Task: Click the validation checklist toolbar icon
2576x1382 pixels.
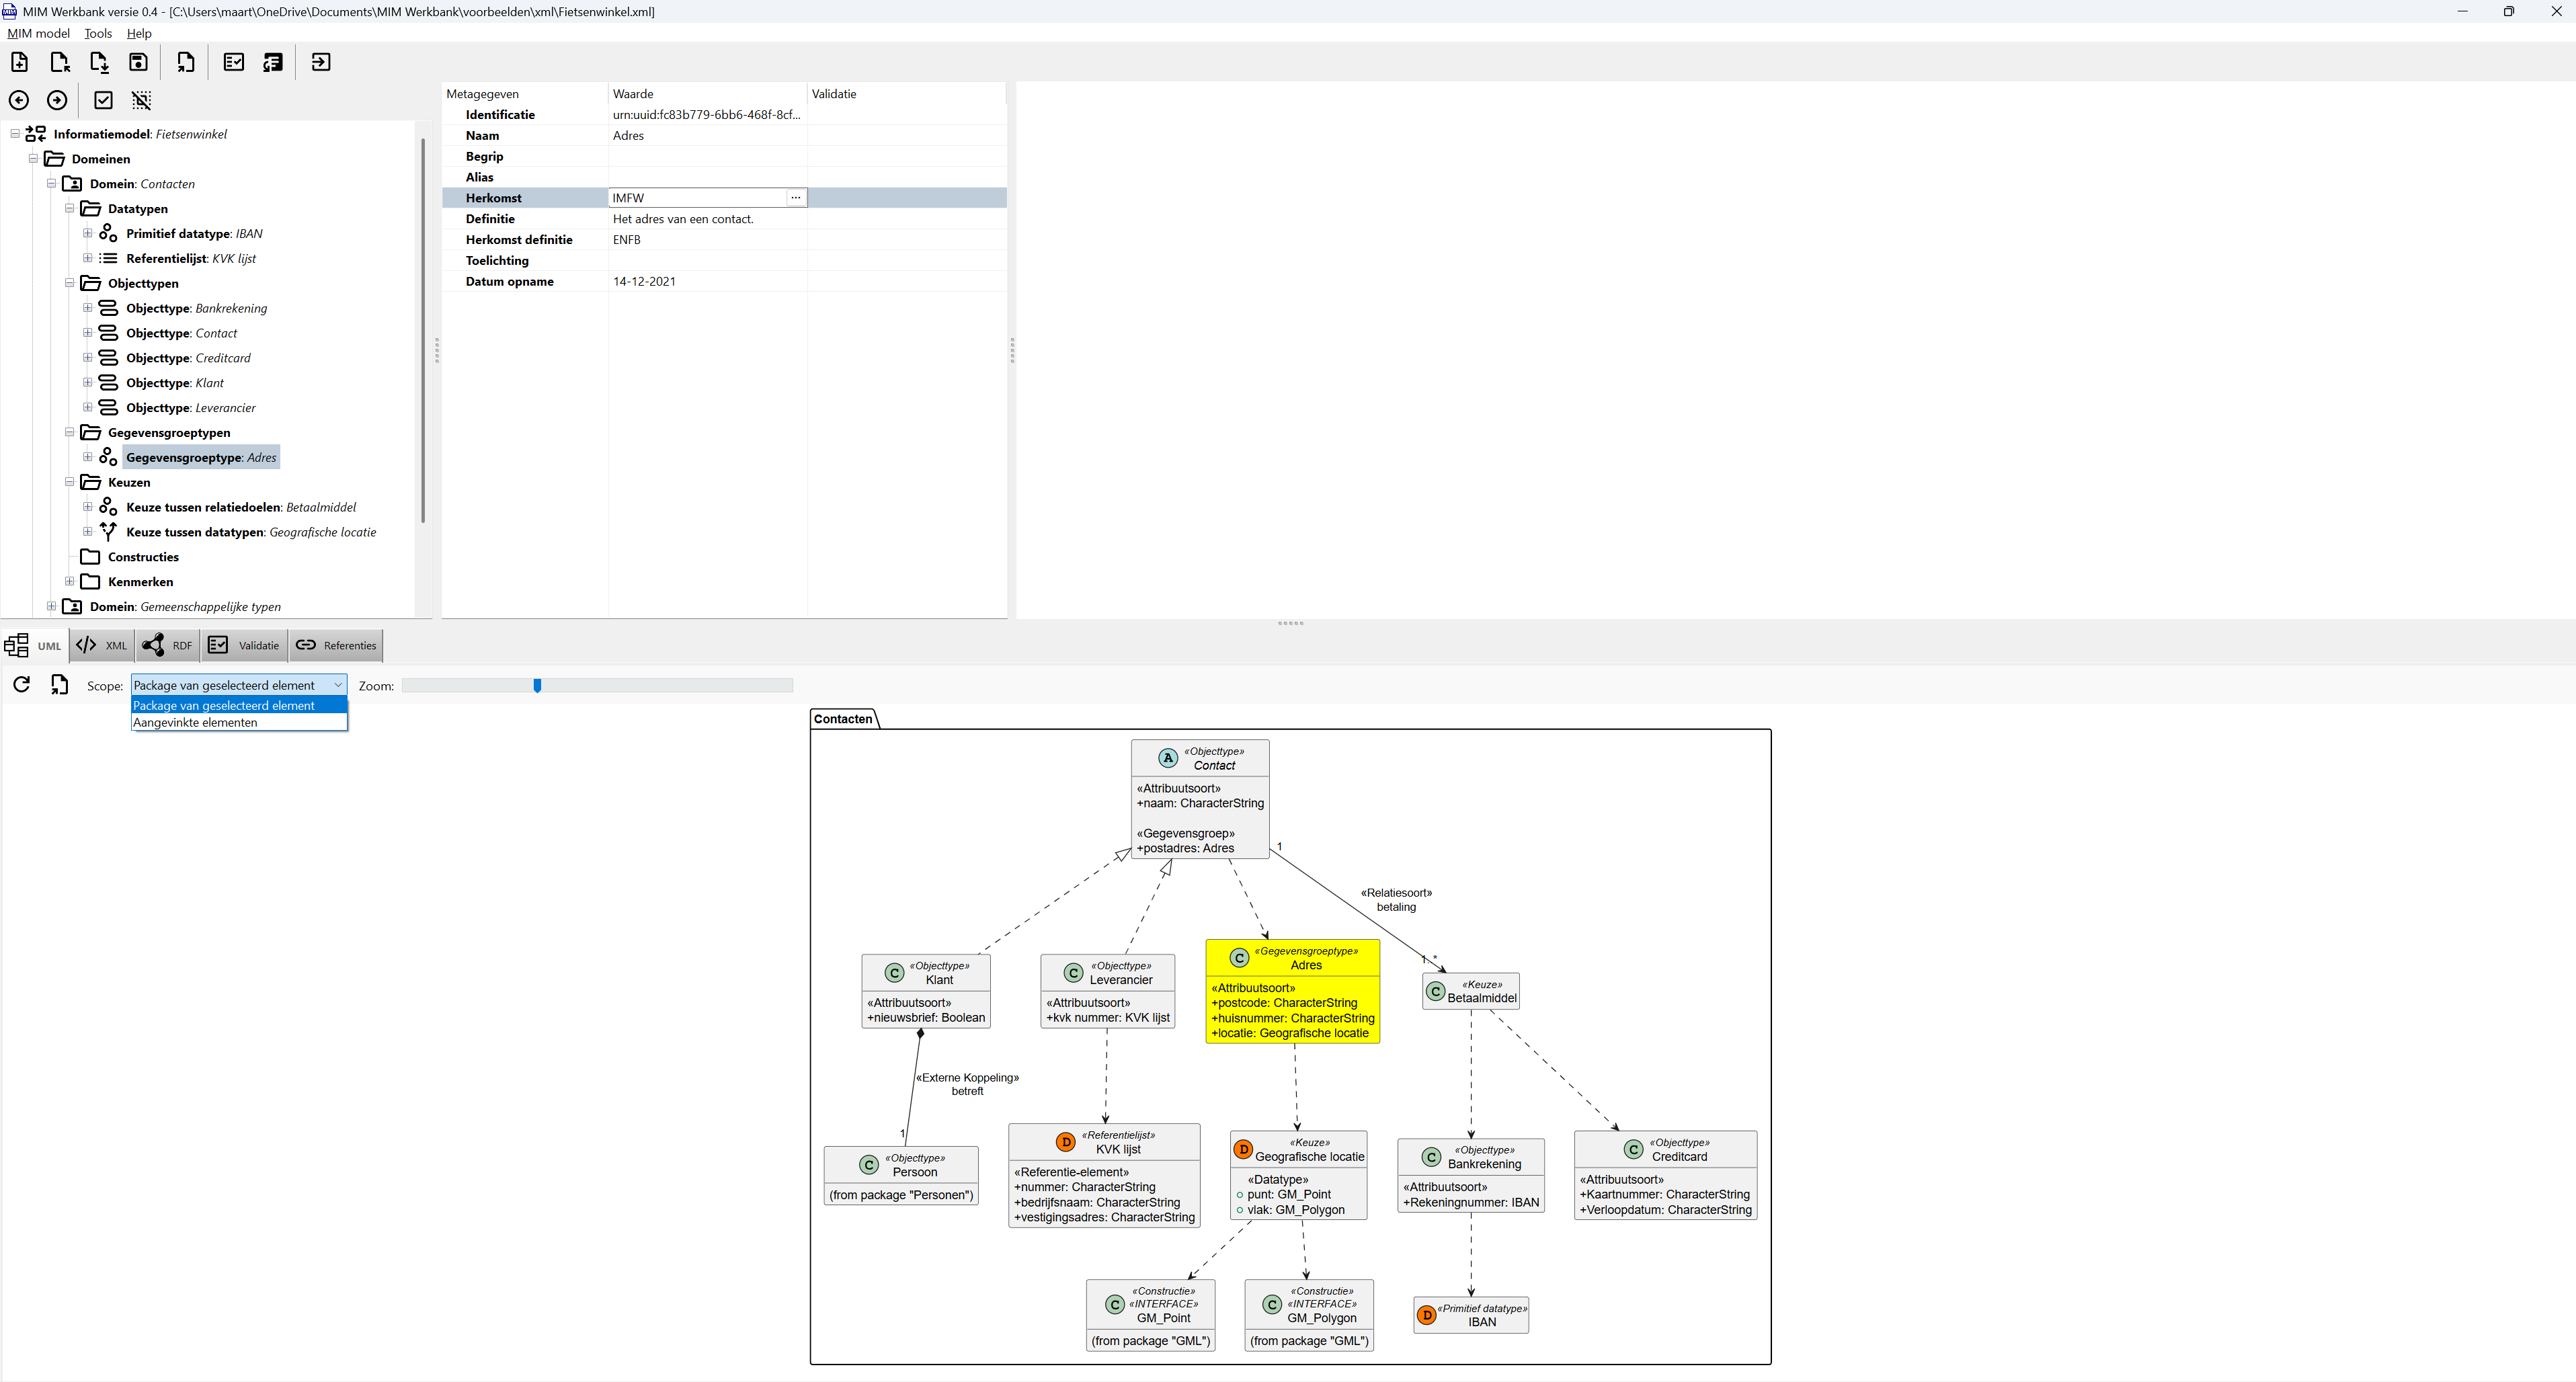Action: point(233,62)
